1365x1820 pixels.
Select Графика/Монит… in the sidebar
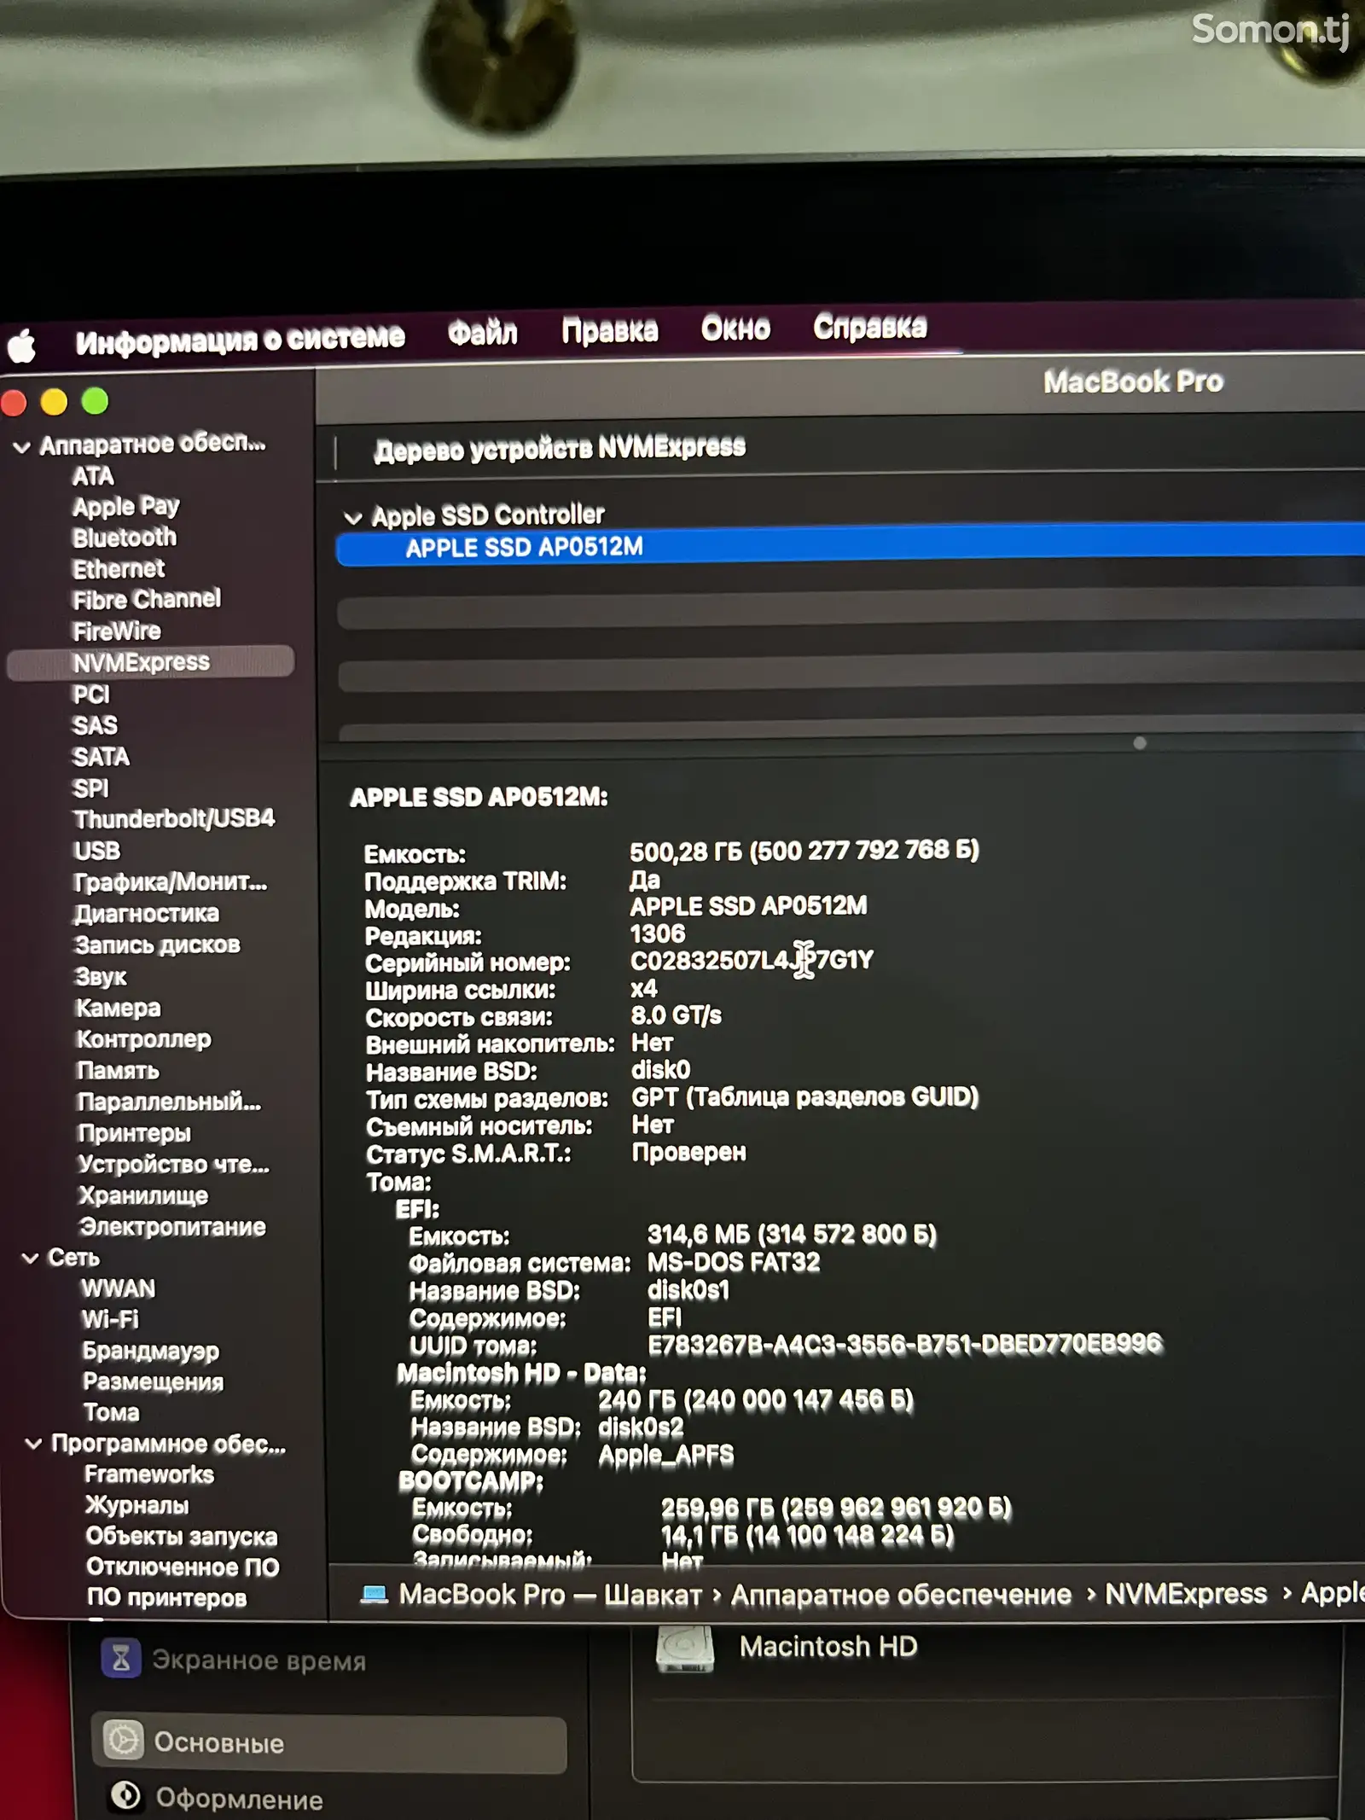tap(171, 882)
